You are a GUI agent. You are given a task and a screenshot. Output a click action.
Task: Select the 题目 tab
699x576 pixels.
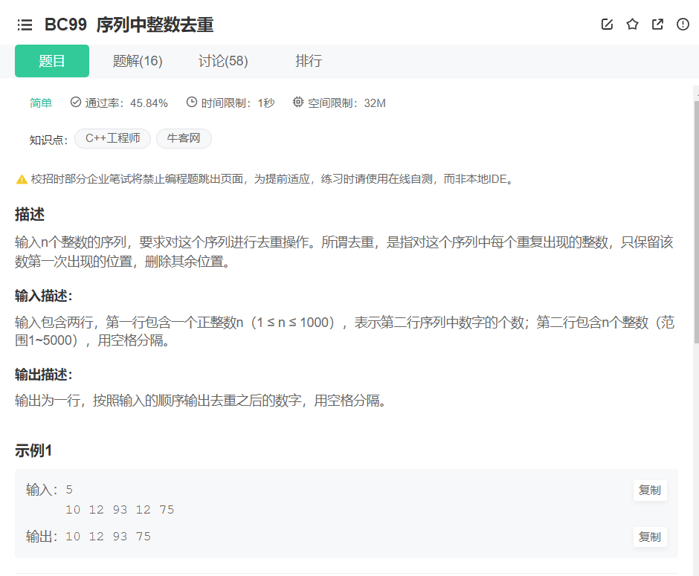click(x=51, y=61)
